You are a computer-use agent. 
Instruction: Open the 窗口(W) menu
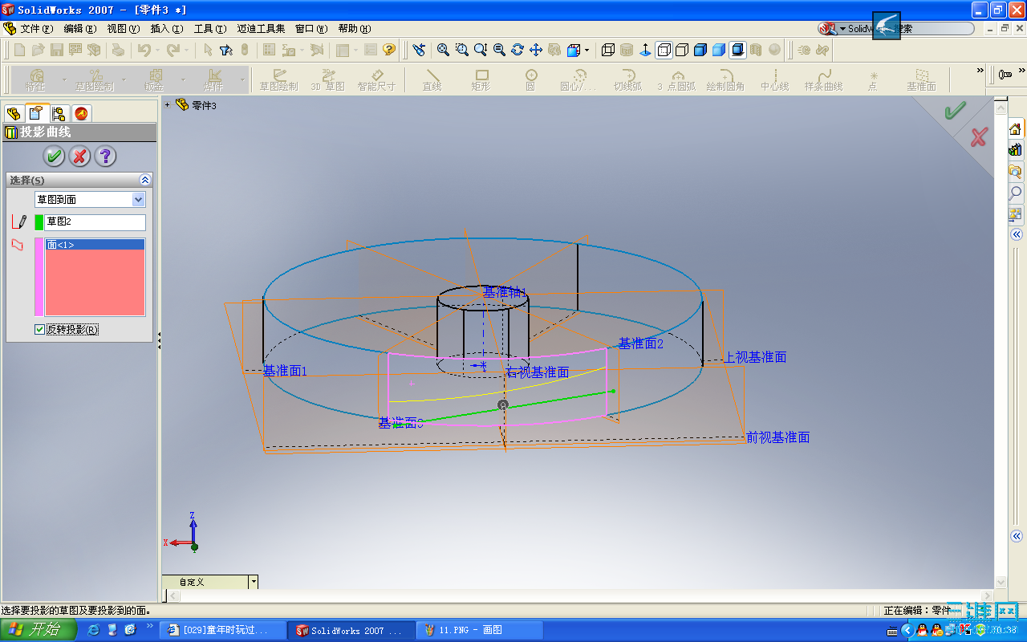click(x=311, y=28)
